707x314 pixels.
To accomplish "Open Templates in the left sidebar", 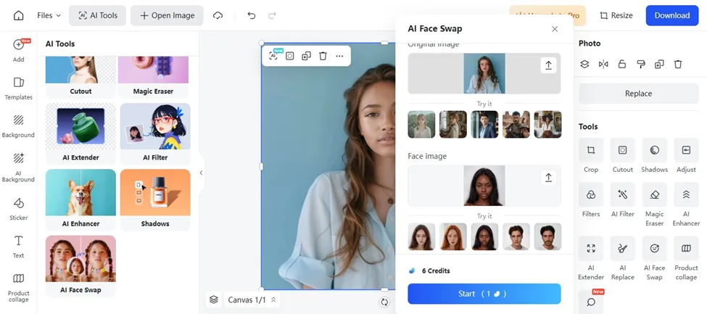I will tap(18, 88).
